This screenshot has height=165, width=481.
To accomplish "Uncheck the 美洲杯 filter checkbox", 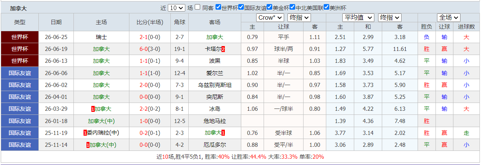I will (327, 7).
